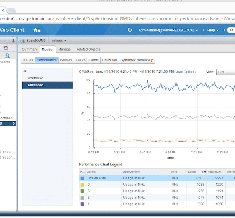235x218 pixels.
Task: Open the navigator history icon
Action: 6,48
